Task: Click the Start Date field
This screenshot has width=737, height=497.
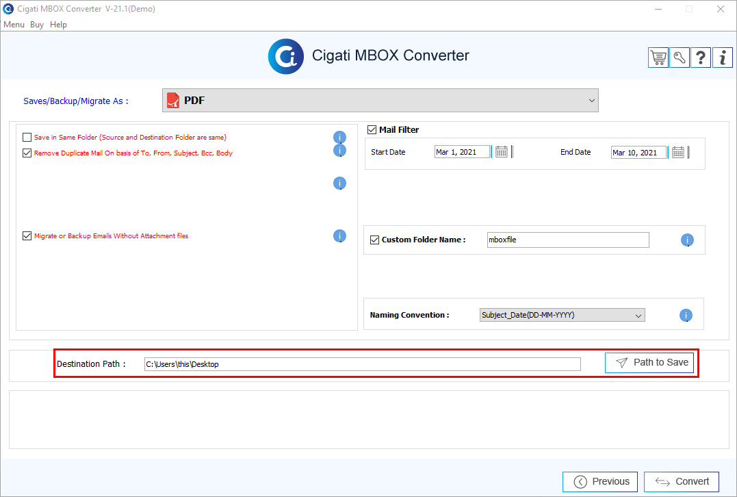Action: [462, 152]
